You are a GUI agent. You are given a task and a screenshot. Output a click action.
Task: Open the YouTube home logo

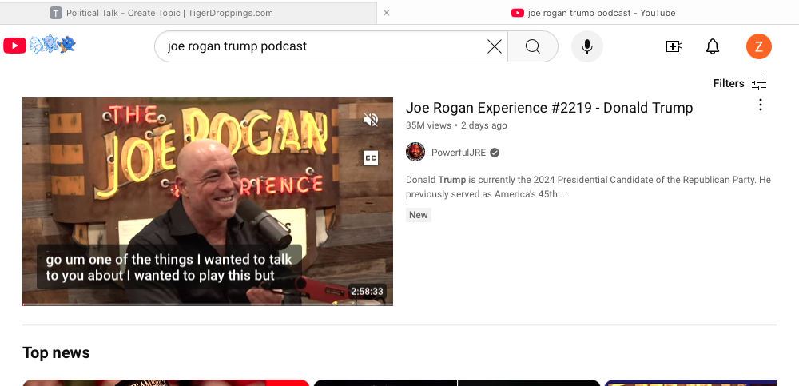(x=14, y=46)
